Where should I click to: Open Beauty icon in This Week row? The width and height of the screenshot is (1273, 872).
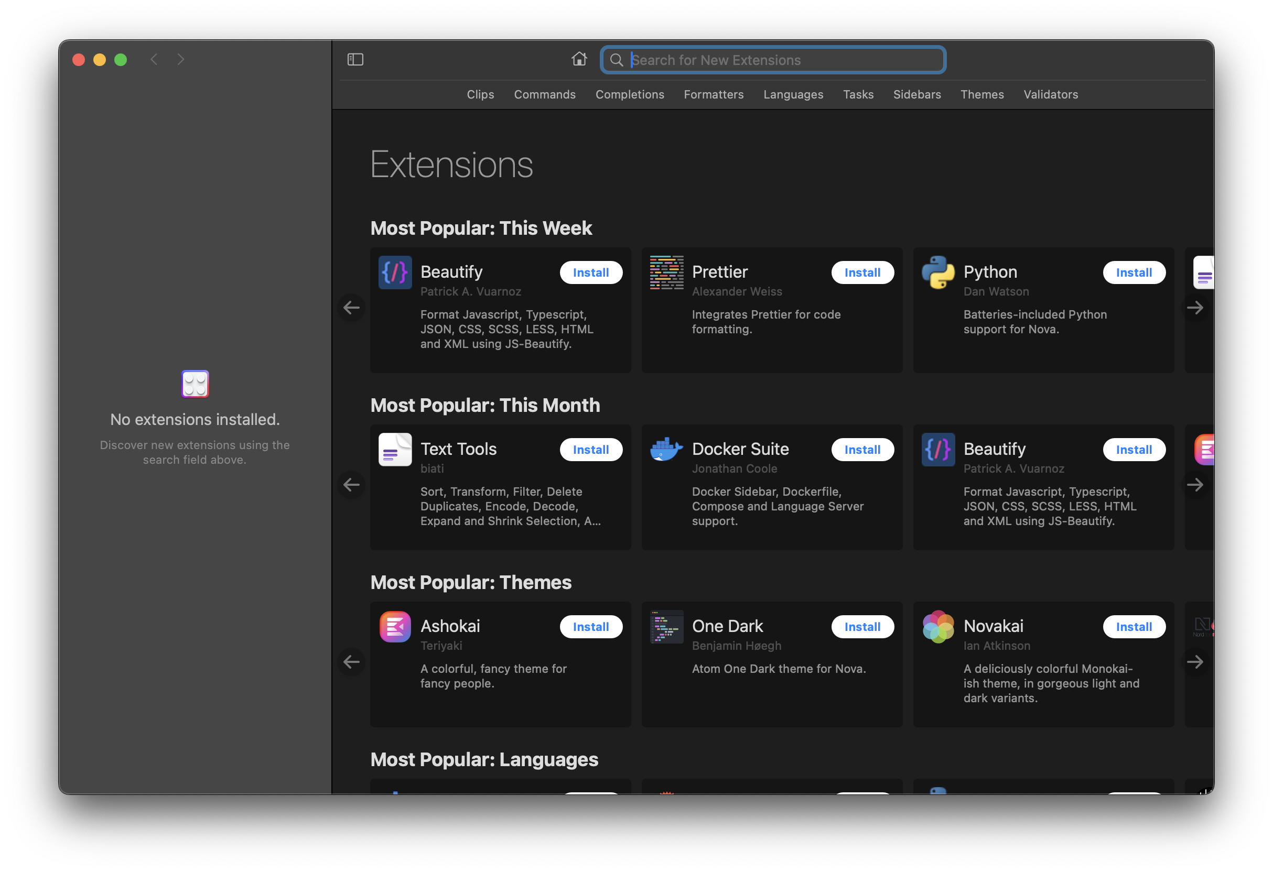pos(395,272)
